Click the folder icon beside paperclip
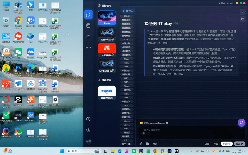The height and width of the screenshot is (155, 248). point(148,144)
